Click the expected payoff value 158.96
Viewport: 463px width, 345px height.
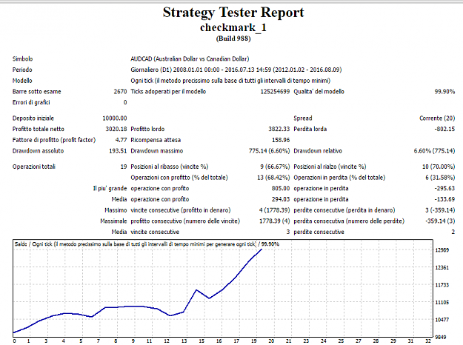[281, 140]
